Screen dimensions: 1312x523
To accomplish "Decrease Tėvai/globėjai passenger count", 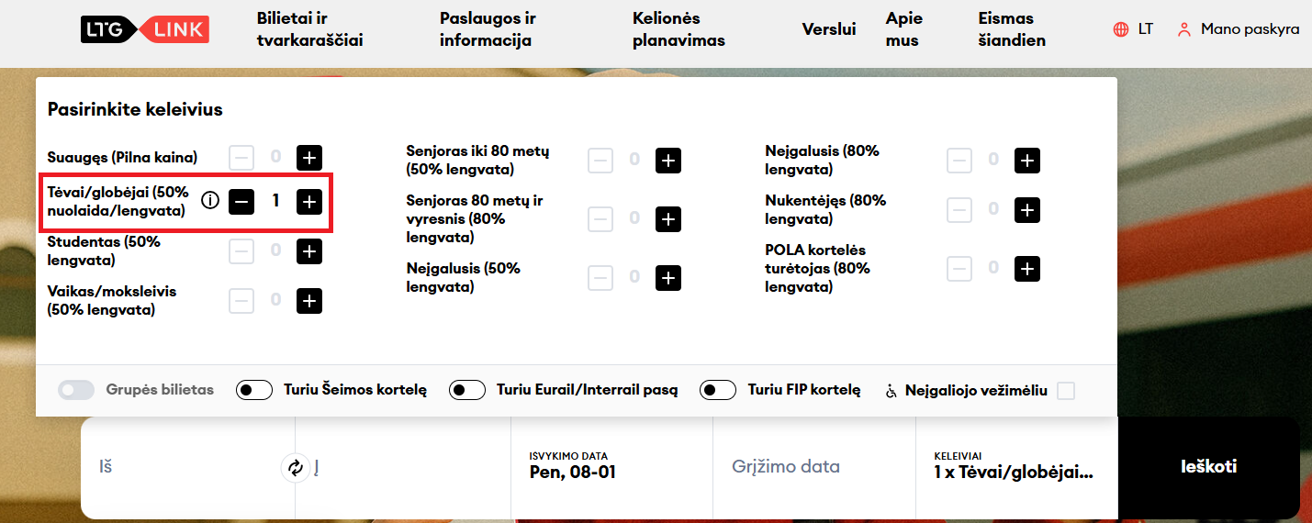I will [x=241, y=201].
